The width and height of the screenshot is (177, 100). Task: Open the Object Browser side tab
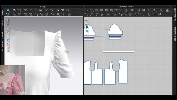[175, 14]
